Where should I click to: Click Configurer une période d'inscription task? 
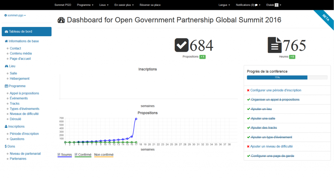point(276,90)
